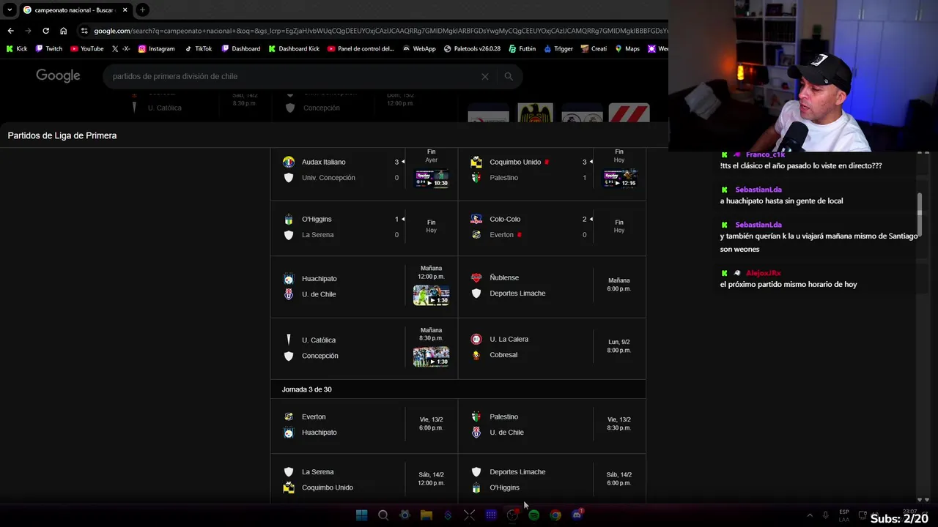Open La Serena vs Coquimbo Unido match
This screenshot has height=527, width=938.
pyautogui.click(x=364, y=479)
